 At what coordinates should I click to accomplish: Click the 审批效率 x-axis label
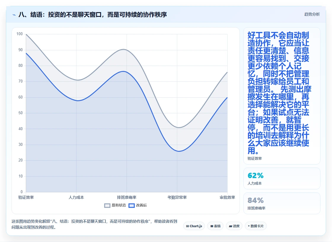click(x=227, y=197)
